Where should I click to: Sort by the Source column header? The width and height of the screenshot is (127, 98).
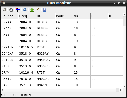click(x=9, y=16)
